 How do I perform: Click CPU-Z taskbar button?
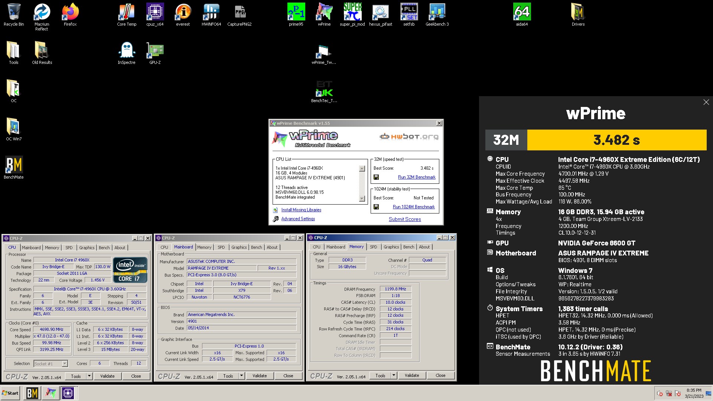(68, 393)
